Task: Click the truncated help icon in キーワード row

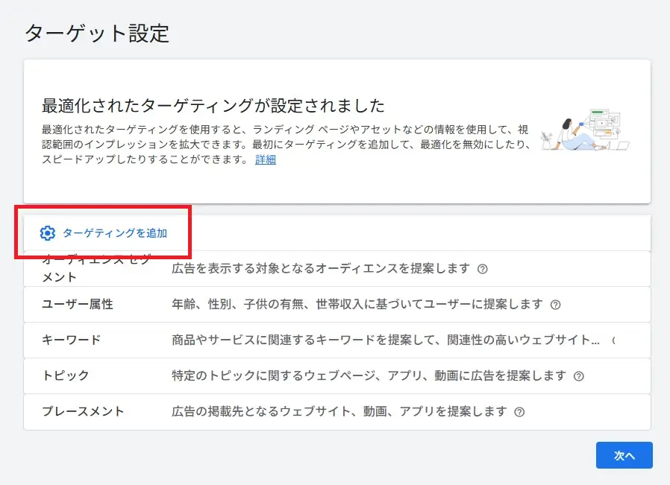Action: point(613,340)
